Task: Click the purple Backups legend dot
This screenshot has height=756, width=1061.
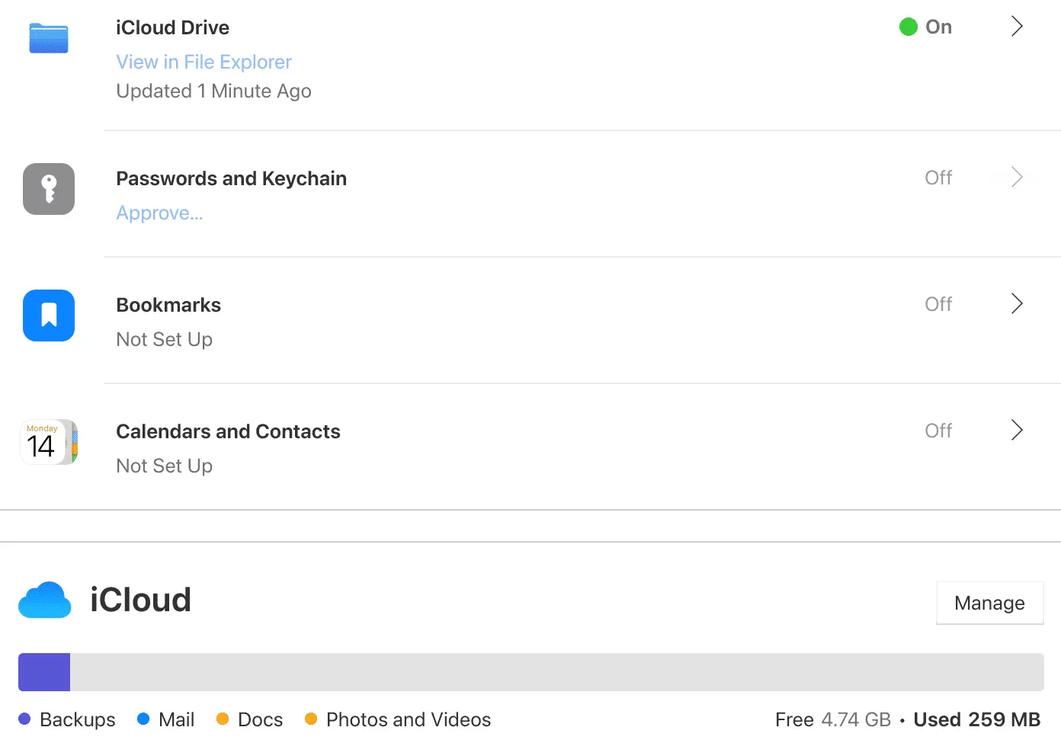Action: [x=24, y=719]
